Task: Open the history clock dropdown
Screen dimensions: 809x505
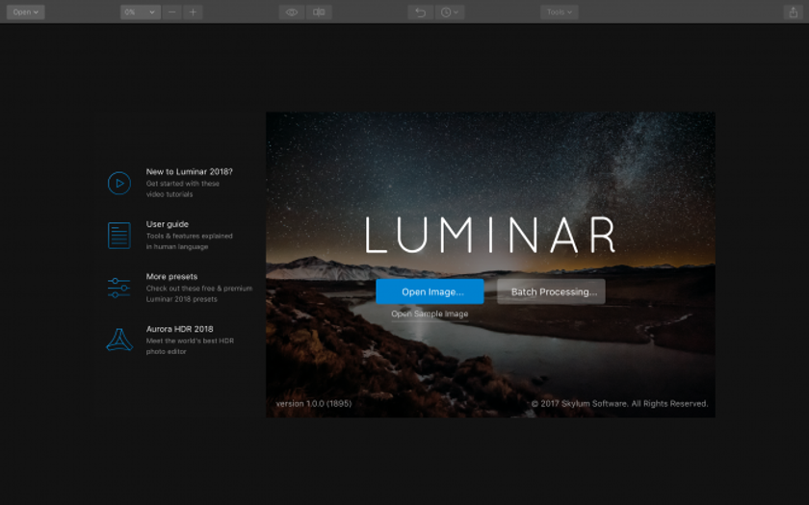Action: [450, 12]
